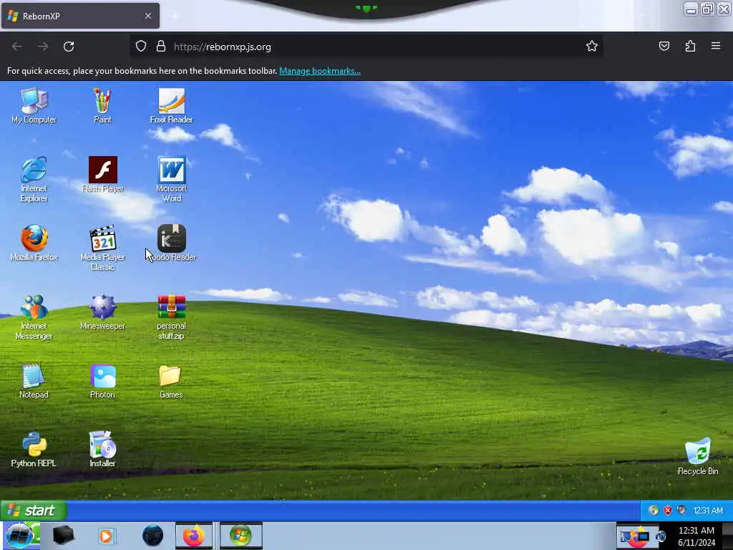Click the dark globe icon on host taskbar
733x550 pixels.
point(153,536)
